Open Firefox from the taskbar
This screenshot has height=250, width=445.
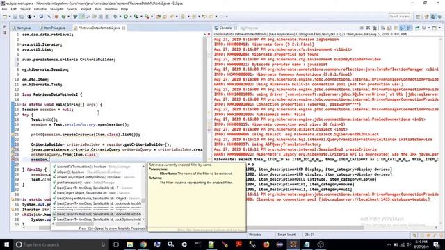[266, 244]
